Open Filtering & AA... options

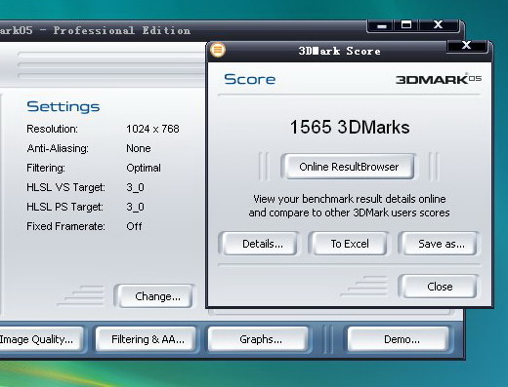(x=148, y=339)
